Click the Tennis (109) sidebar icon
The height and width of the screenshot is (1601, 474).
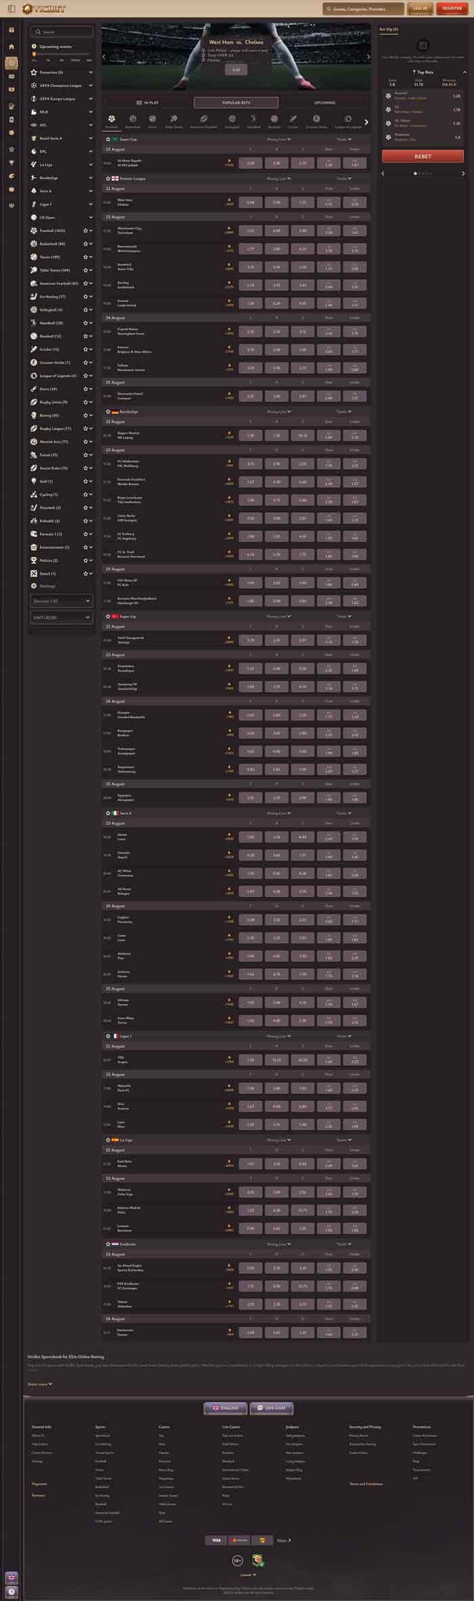[x=34, y=257]
